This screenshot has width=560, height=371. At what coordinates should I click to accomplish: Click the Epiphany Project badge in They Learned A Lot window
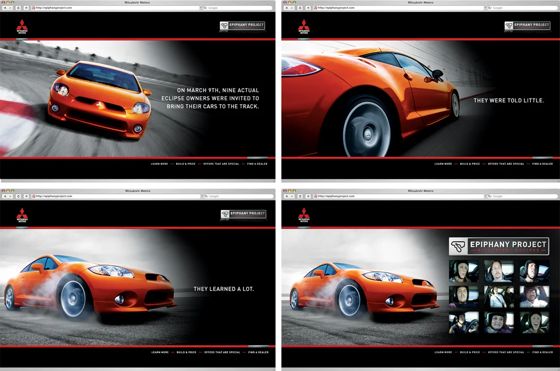243,214
